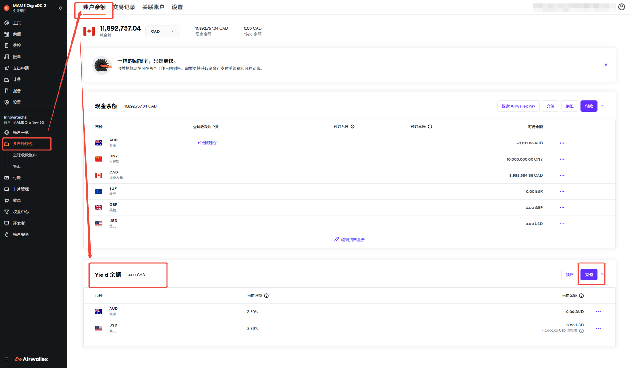638x368 pixels.
Task: Click info icon next to 预订出账
Action: [430, 127]
